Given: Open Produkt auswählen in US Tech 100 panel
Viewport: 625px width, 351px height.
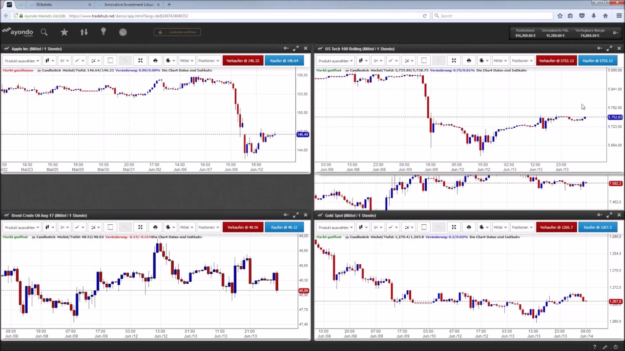Looking at the screenshot, I should click(335, 60).
